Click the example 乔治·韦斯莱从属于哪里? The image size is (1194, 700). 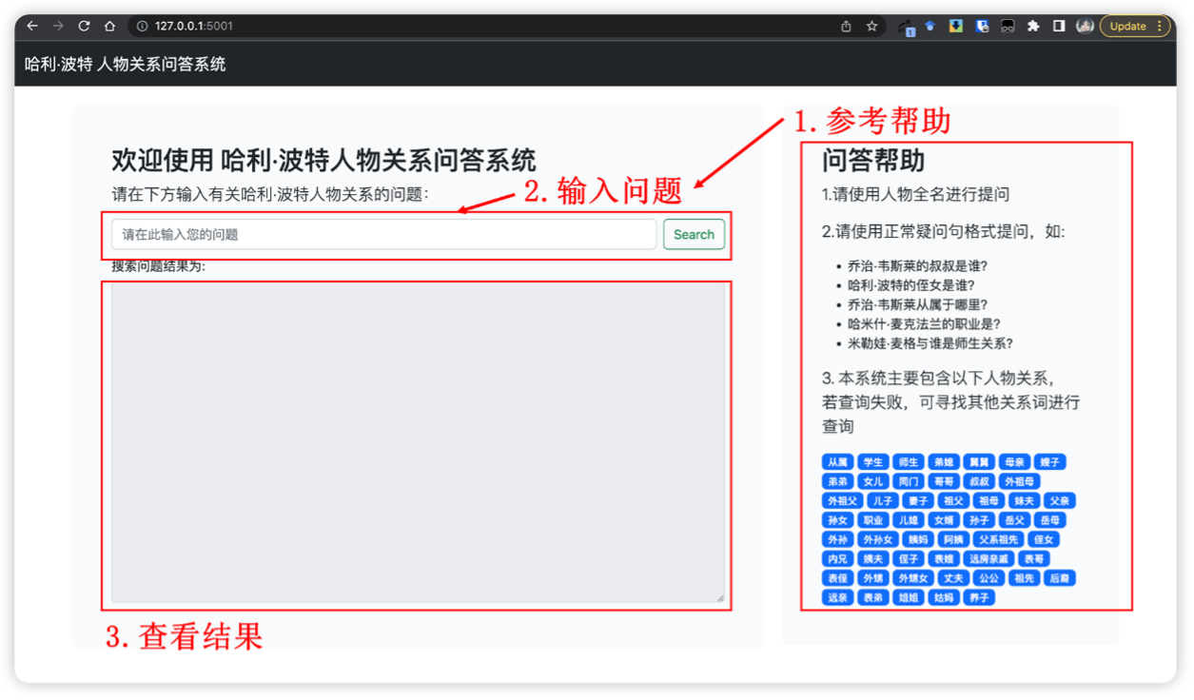(917, 304)
